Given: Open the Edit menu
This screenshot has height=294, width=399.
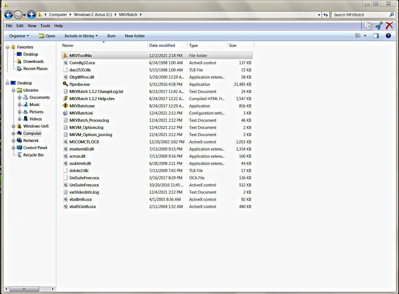Looking at the screenshot, I should pos(20,26).
